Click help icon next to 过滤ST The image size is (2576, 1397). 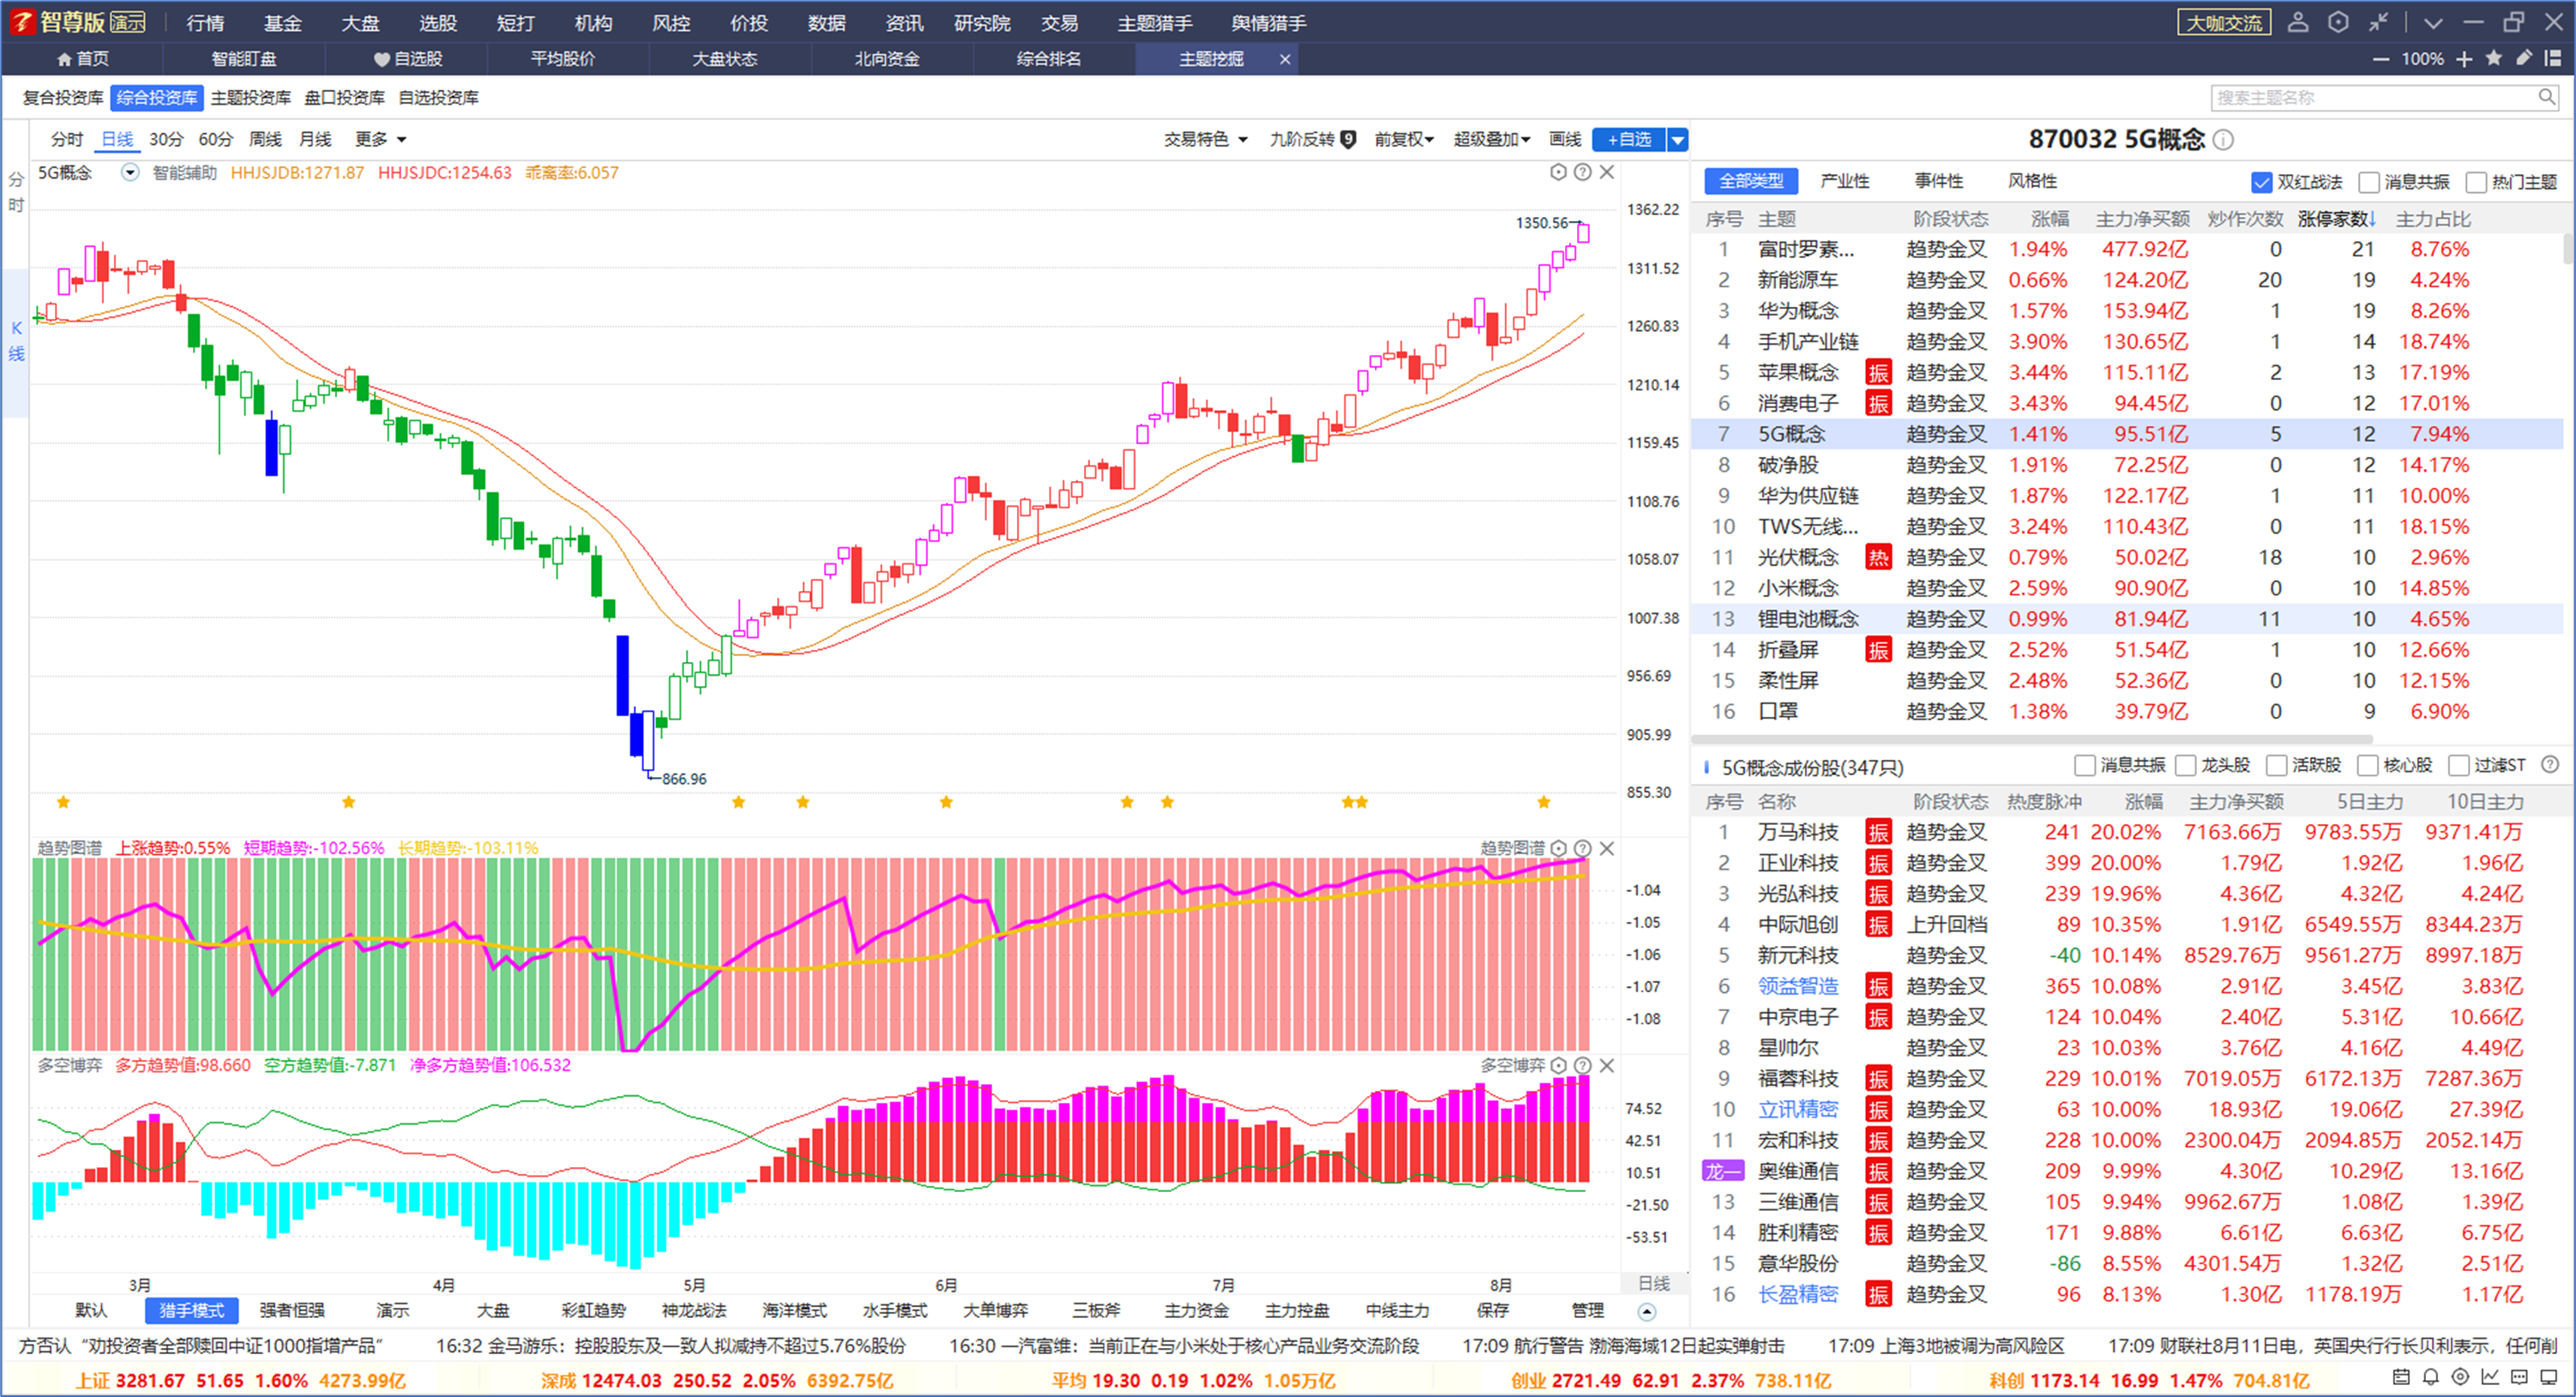2550,765
